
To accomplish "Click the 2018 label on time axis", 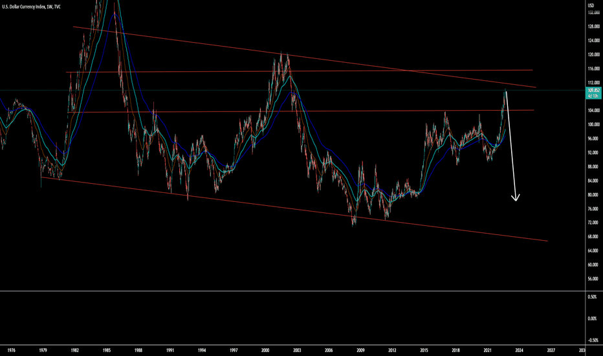I will click(x=455, y=350).
